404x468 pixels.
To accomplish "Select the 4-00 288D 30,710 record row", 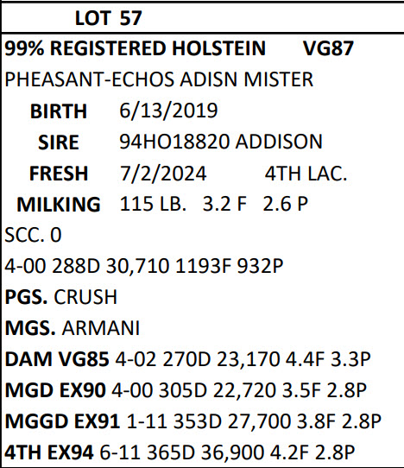I will (x=144, y=266).
